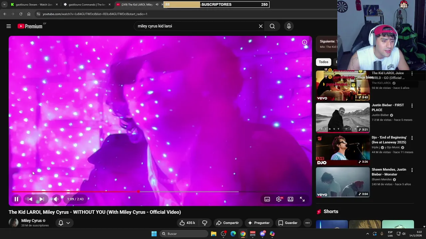Show hidden system tray icons
The height and width of the screenshot is (239, 426).
367,234
